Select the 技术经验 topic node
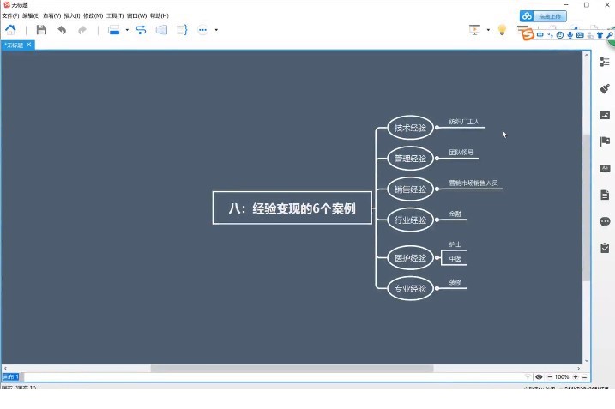615x409 pixels. 410,128
